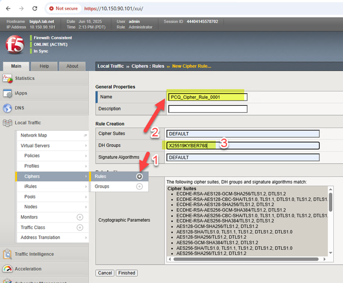
Task: Click the DNS globe icon
Action: click(8, 108)
